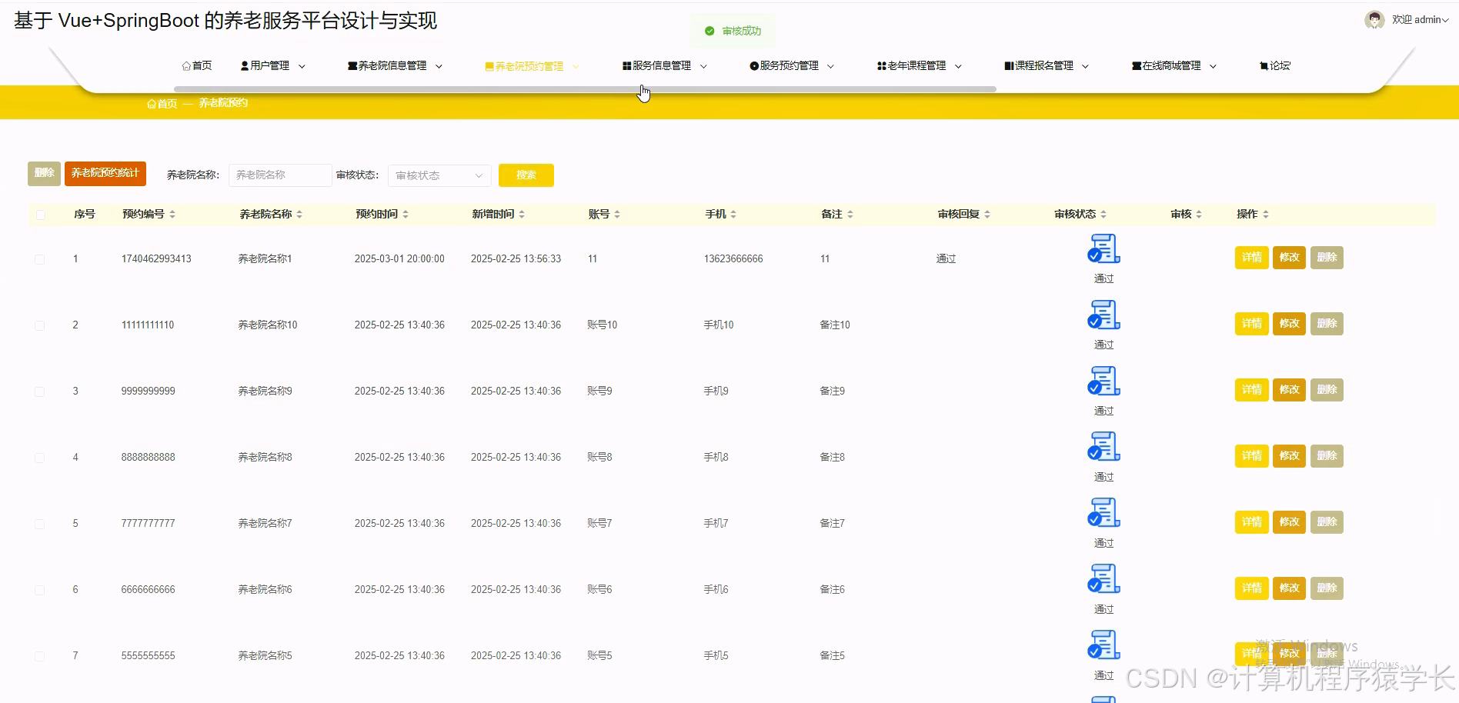Expand the 用户管理 menu
Image resolution: width=1459 pixels, height=703 pixels.
[272, 66]
